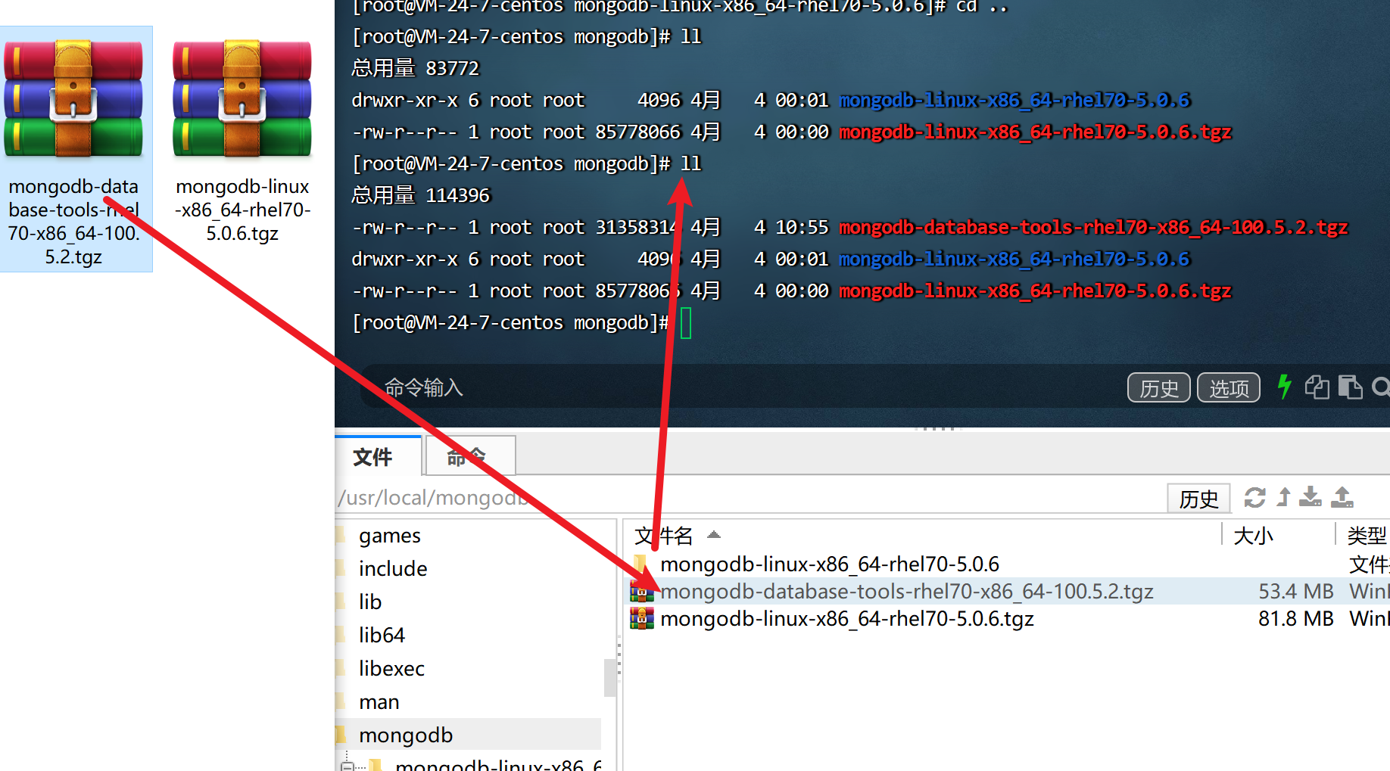Click the folder tree vertical scrollbar thumb

609,677
